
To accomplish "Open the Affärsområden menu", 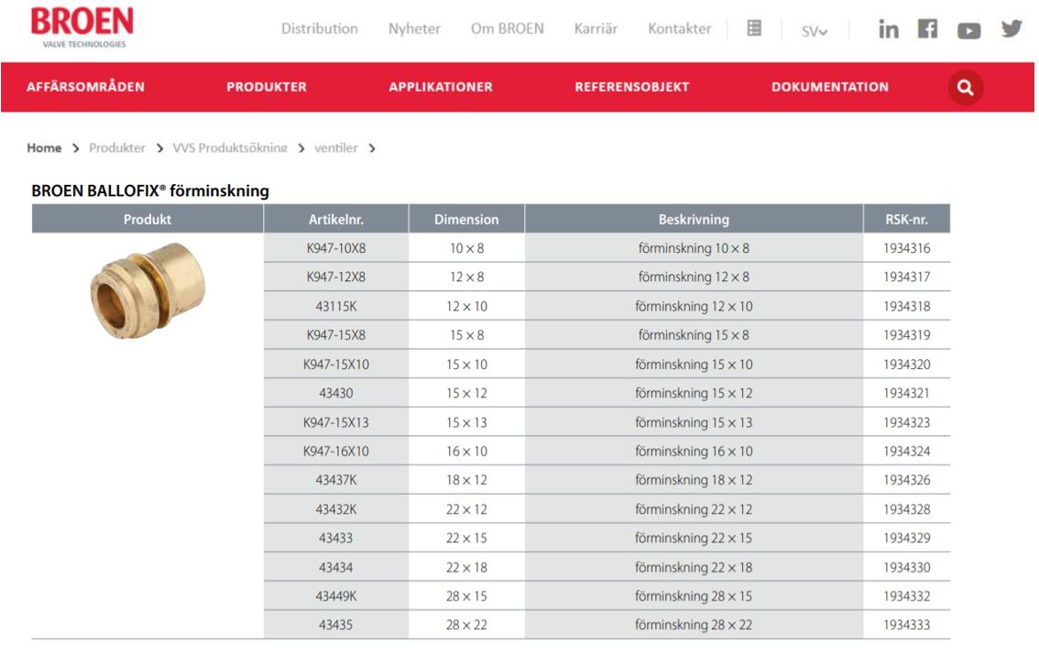I will pyautogui.click(x=85, y=87).
